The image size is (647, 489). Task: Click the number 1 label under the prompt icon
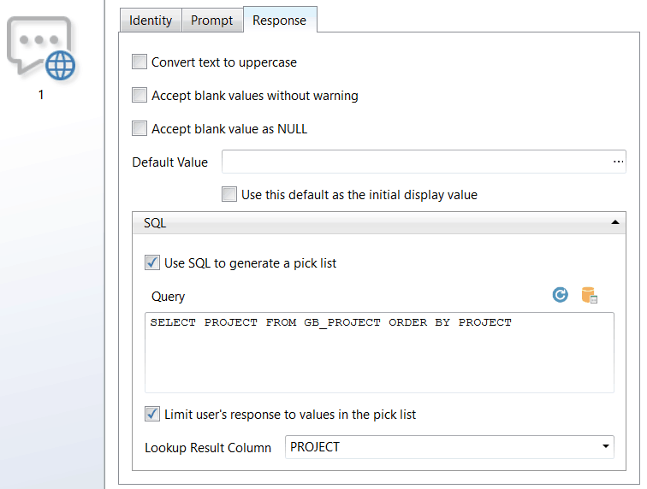click(x=40, y=95)
